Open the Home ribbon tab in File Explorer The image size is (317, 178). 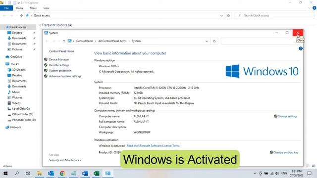20,8
